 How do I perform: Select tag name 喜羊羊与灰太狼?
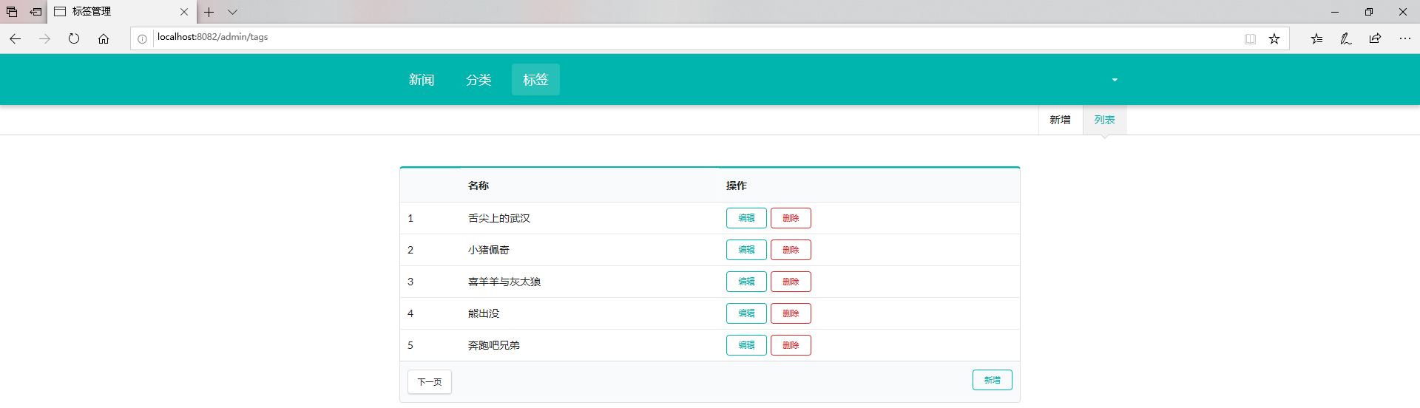tap(504, 282)
